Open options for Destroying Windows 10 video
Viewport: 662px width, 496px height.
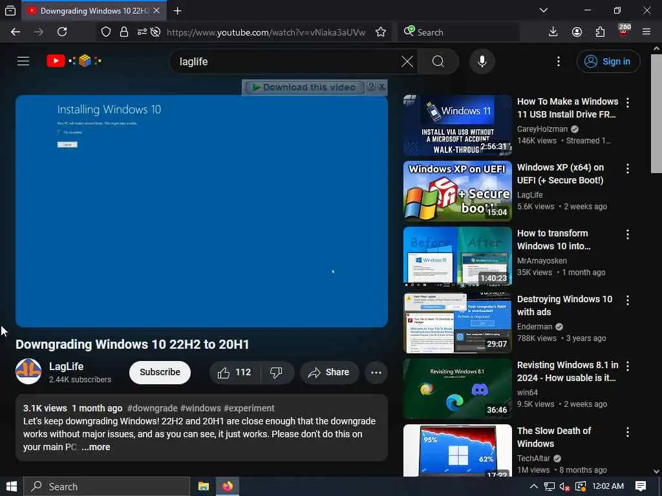628,300
